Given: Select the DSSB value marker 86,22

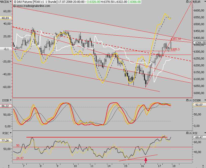Looking at the screenshot, I should 6,106.
